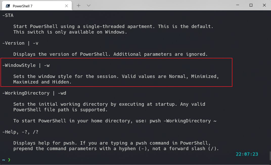The image size is (271, 165).
Task: Close the PowerShell 7 tab
Action: 66,6
